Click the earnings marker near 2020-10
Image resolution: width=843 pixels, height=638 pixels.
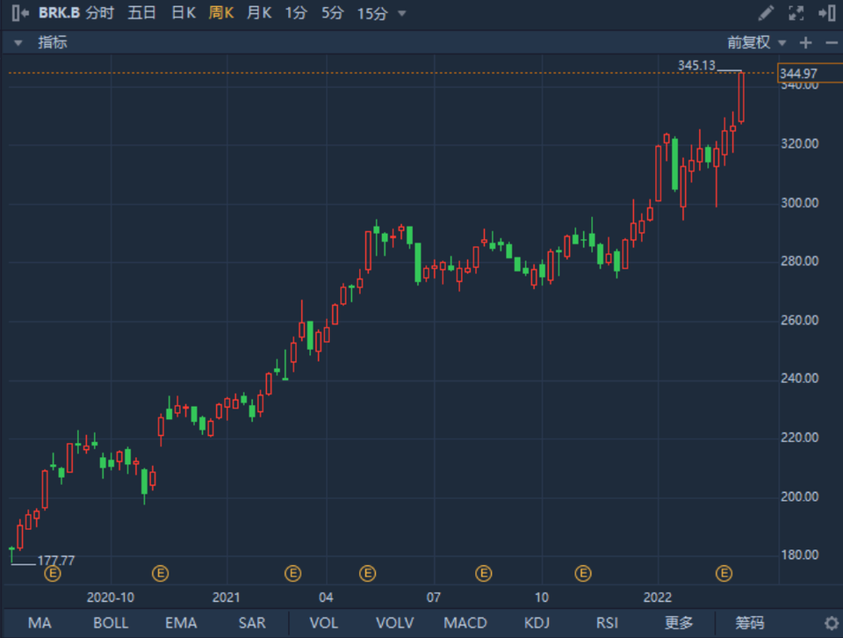click(x=160, y=574)
